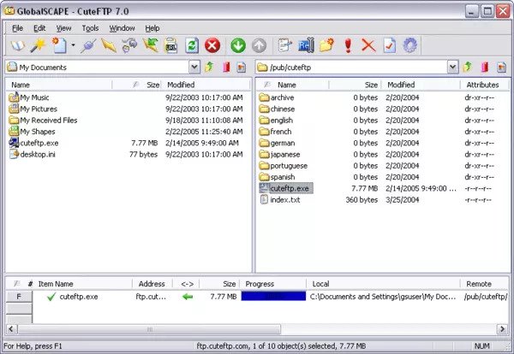Select the My Music folder
The height and width of the screenshot is (354, 514).
(x=29, y=97)
